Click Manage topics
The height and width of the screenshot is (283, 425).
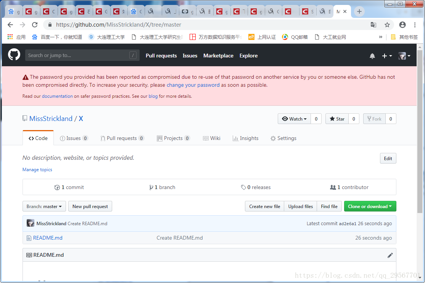coord(37,170)
